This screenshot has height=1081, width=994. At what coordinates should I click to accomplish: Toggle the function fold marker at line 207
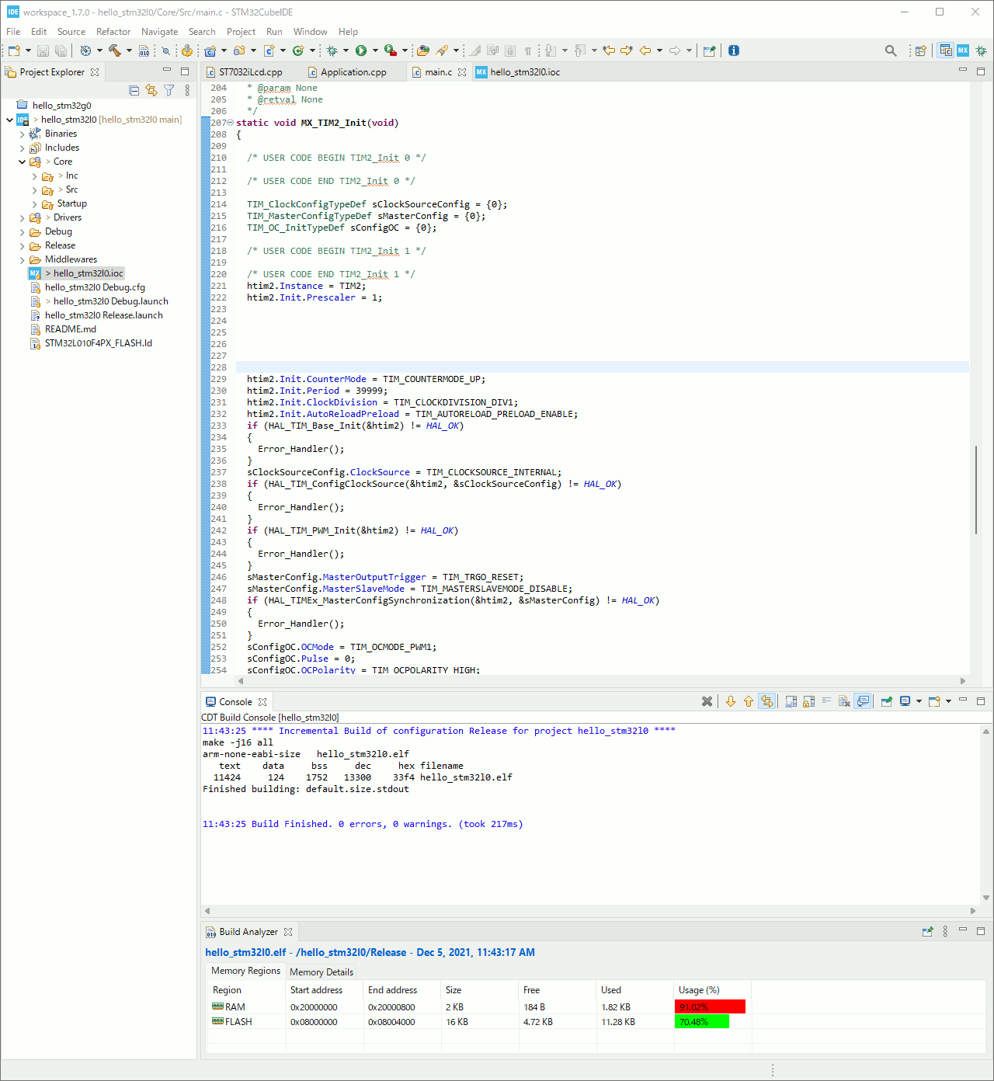click(231, 123)
